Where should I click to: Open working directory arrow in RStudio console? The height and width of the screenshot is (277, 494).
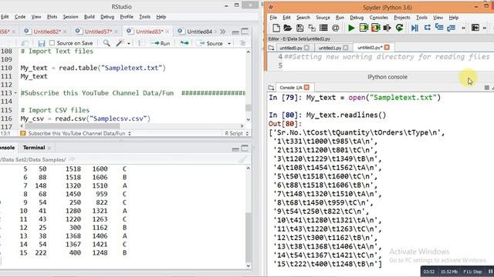pos(72,159)
